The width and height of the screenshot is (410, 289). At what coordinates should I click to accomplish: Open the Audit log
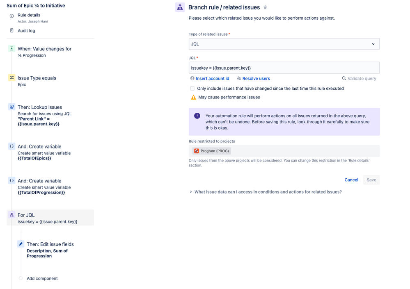pos(26,31)
